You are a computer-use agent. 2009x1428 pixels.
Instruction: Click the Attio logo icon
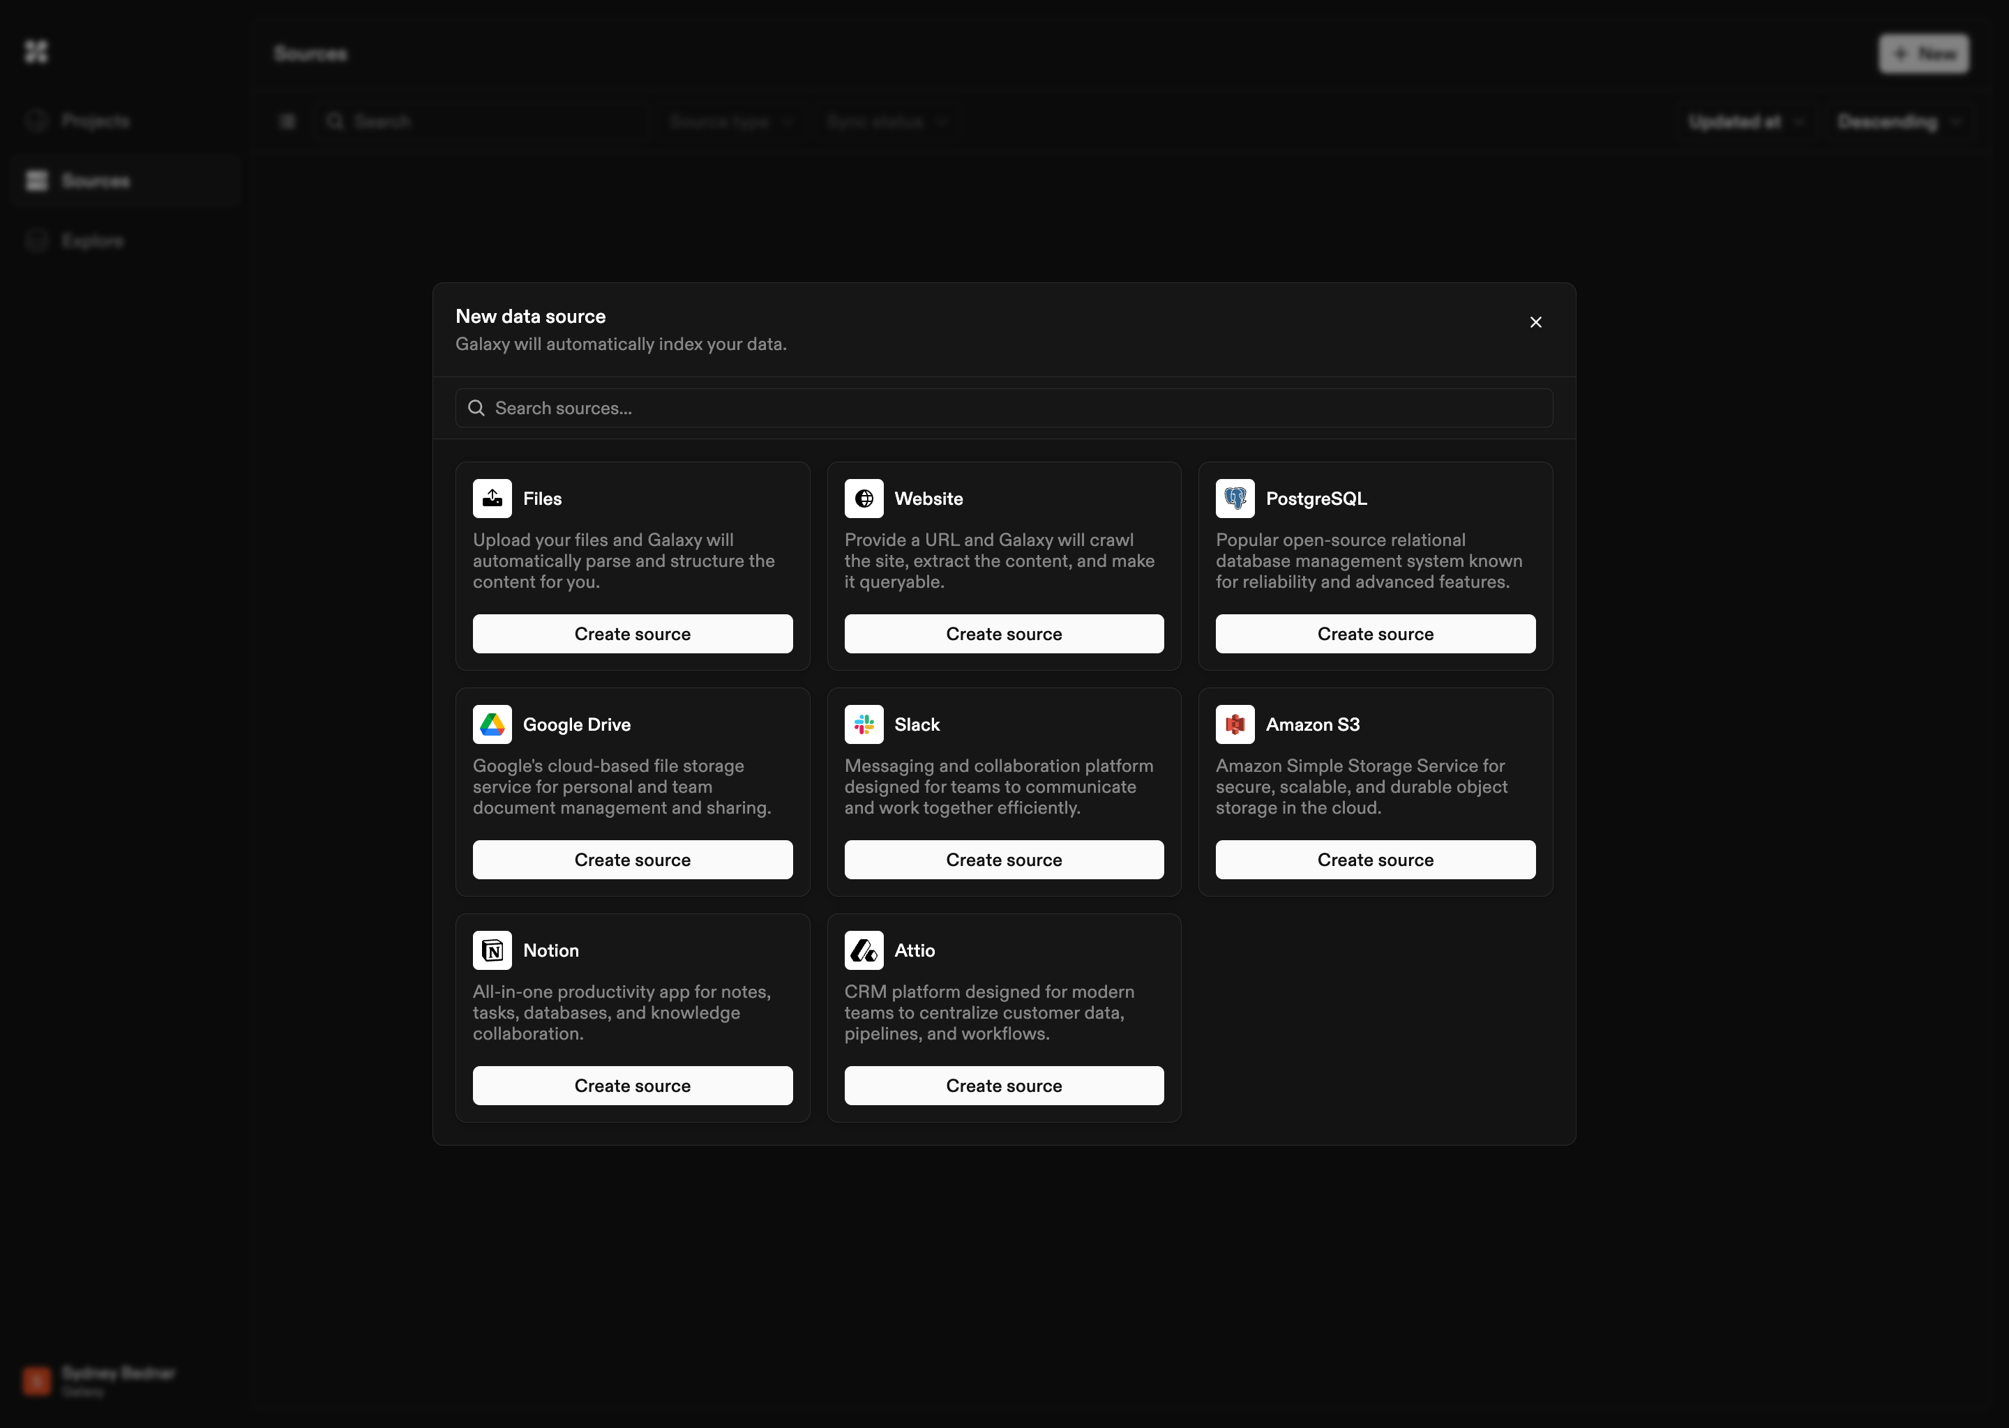[864, 950]
